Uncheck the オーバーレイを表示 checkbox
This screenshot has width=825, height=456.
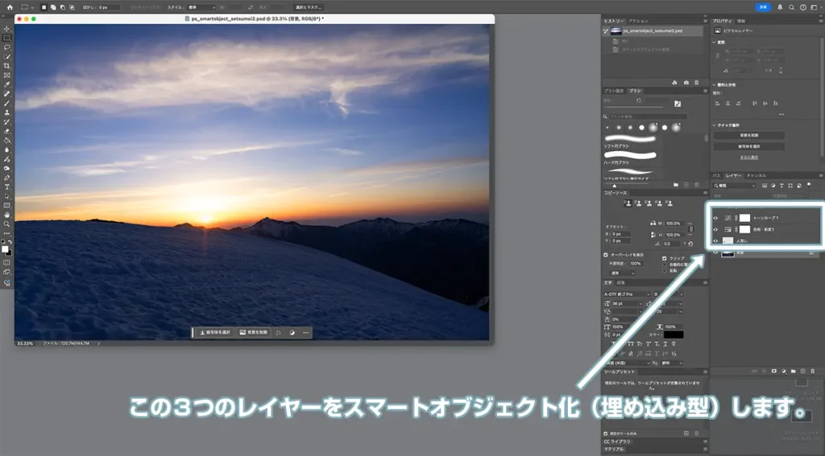tap(606, 255)
